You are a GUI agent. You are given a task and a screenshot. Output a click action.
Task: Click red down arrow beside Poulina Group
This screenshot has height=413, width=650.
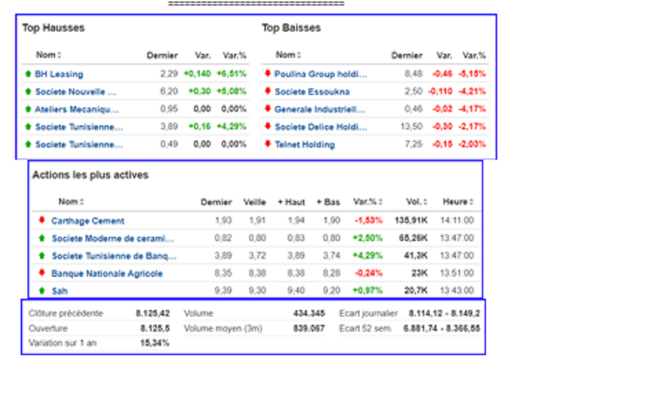coord(267,74)
